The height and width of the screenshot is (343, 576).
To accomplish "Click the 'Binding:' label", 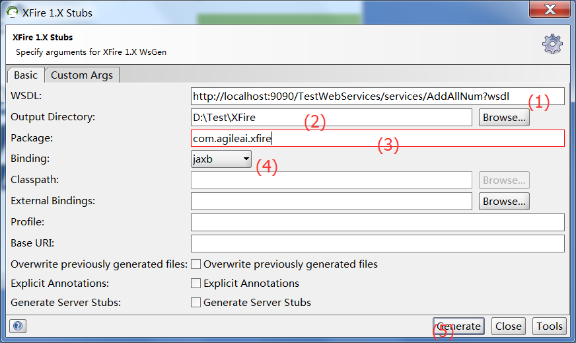I will click(x=30, y=159).
